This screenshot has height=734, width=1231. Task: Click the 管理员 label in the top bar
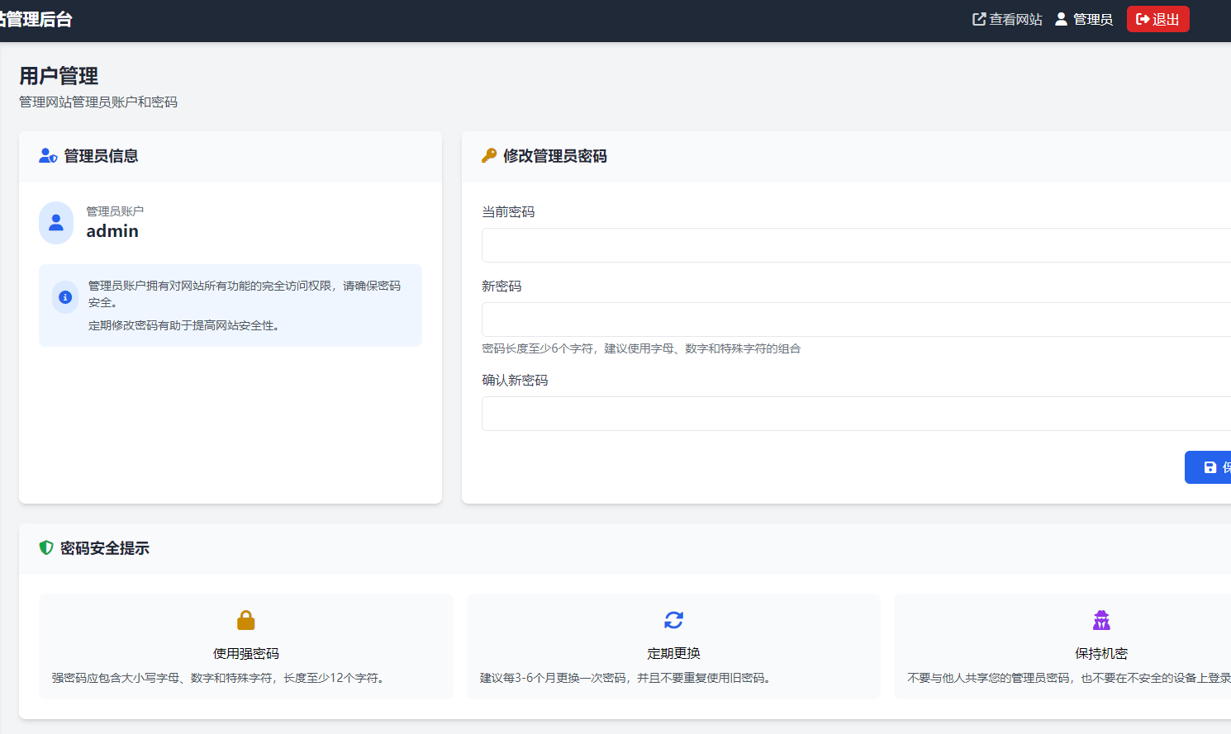click(1092, 19)
